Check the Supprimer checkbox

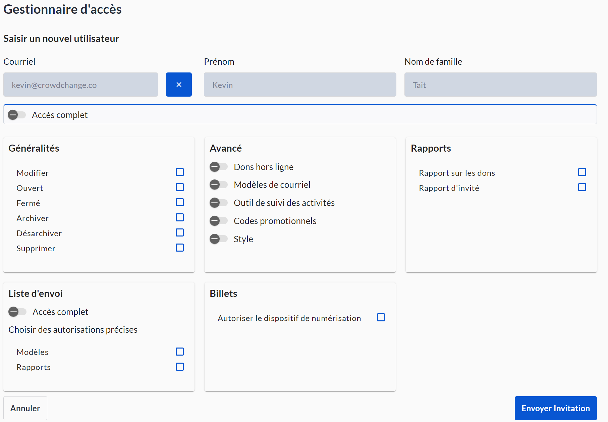[180, 248]
